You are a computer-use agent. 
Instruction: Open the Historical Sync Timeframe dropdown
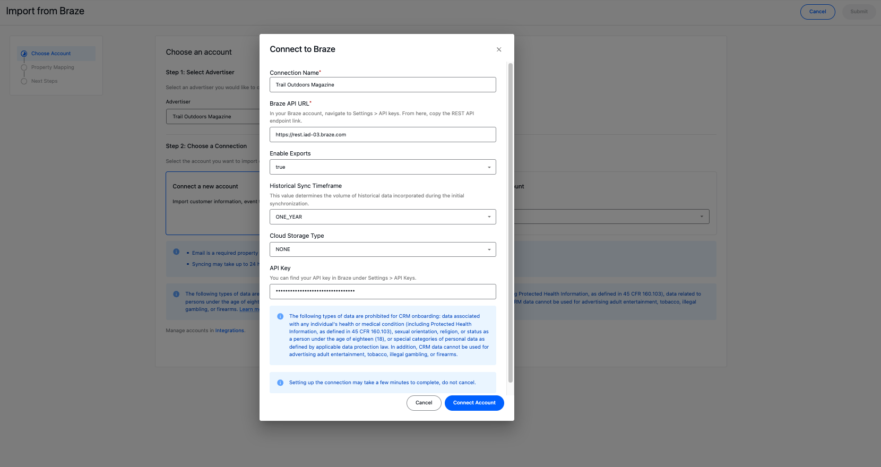click(x=382, y=217)
